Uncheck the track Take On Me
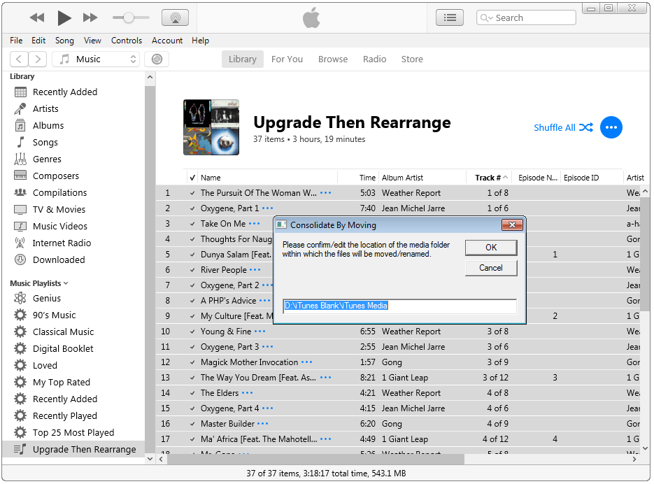The width and height of the screenshot is (654, 484). pos(192,224)
